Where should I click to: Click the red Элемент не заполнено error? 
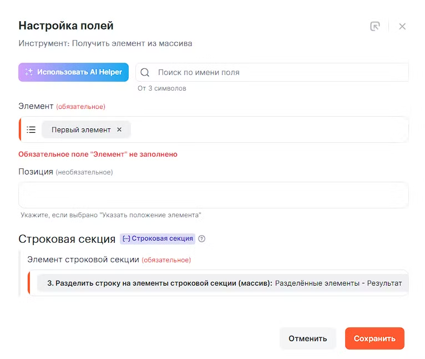pyautogui.click(x=98, y=154)
